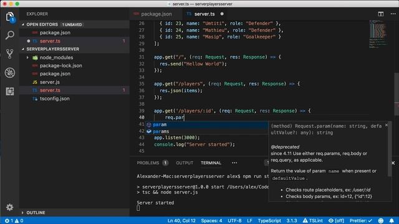Collapse the Open Editors section
Screen dimensions: 399x224
23,24
